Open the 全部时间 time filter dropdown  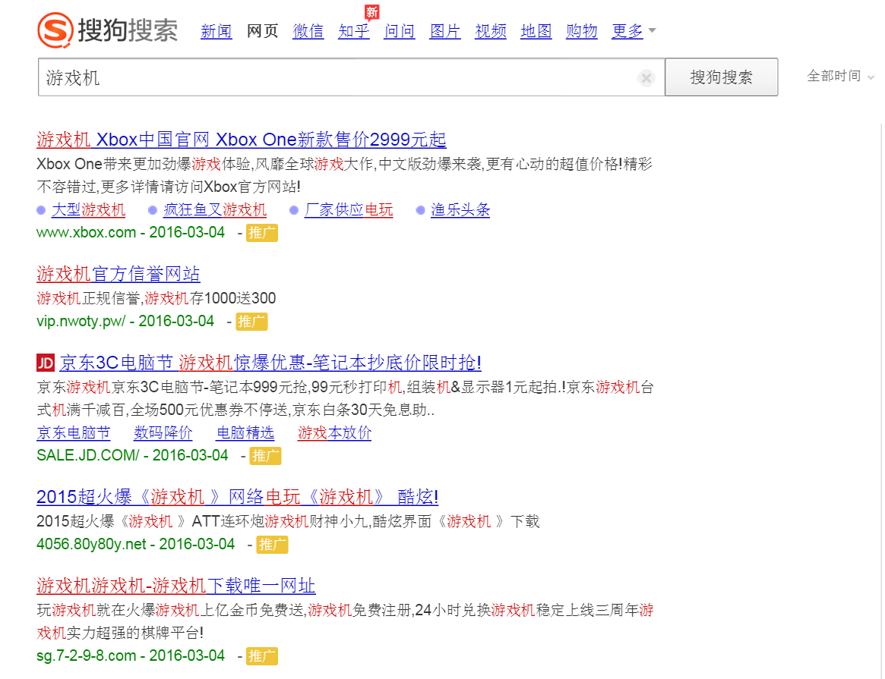point(840,76)
